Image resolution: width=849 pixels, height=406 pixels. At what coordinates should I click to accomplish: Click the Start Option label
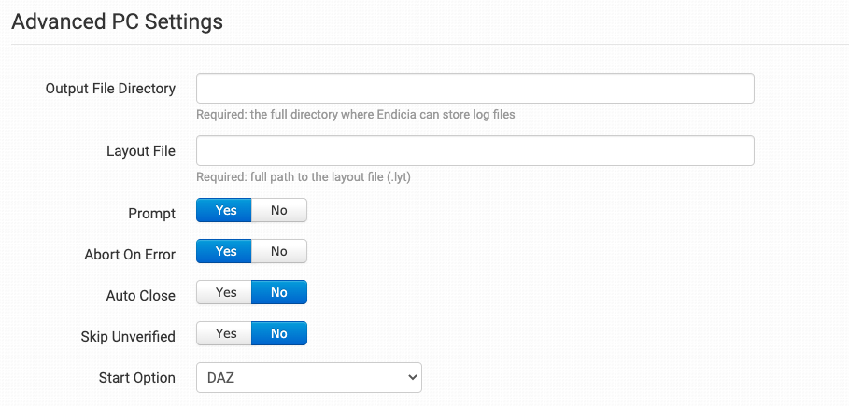point(137,378)
